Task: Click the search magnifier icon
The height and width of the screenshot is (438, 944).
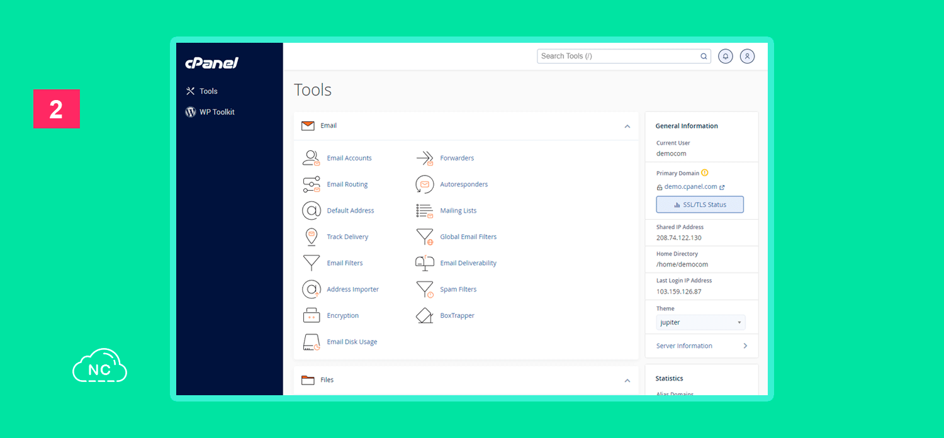Action: point(704,56)
